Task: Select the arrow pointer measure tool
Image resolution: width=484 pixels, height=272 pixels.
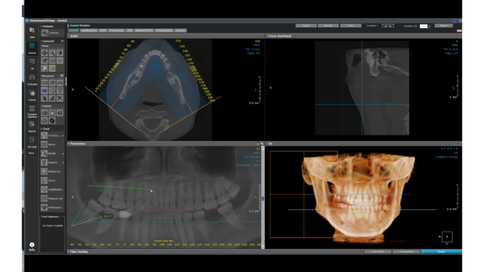Action: [44, 98]
